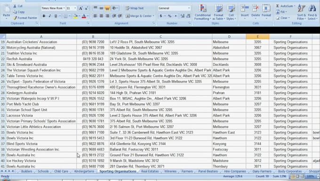Open the font color dropdown arrow
Viewport: 320px width, 181px height.
(88, 16)
